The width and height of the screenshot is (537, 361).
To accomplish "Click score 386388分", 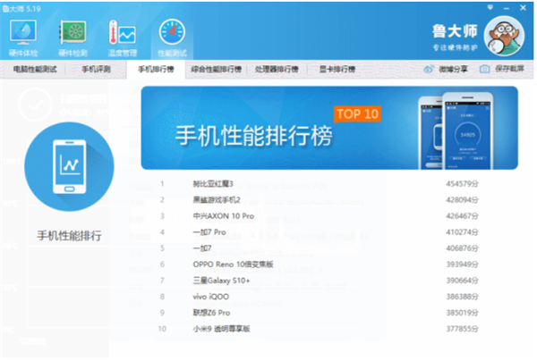I will (462, 297).
